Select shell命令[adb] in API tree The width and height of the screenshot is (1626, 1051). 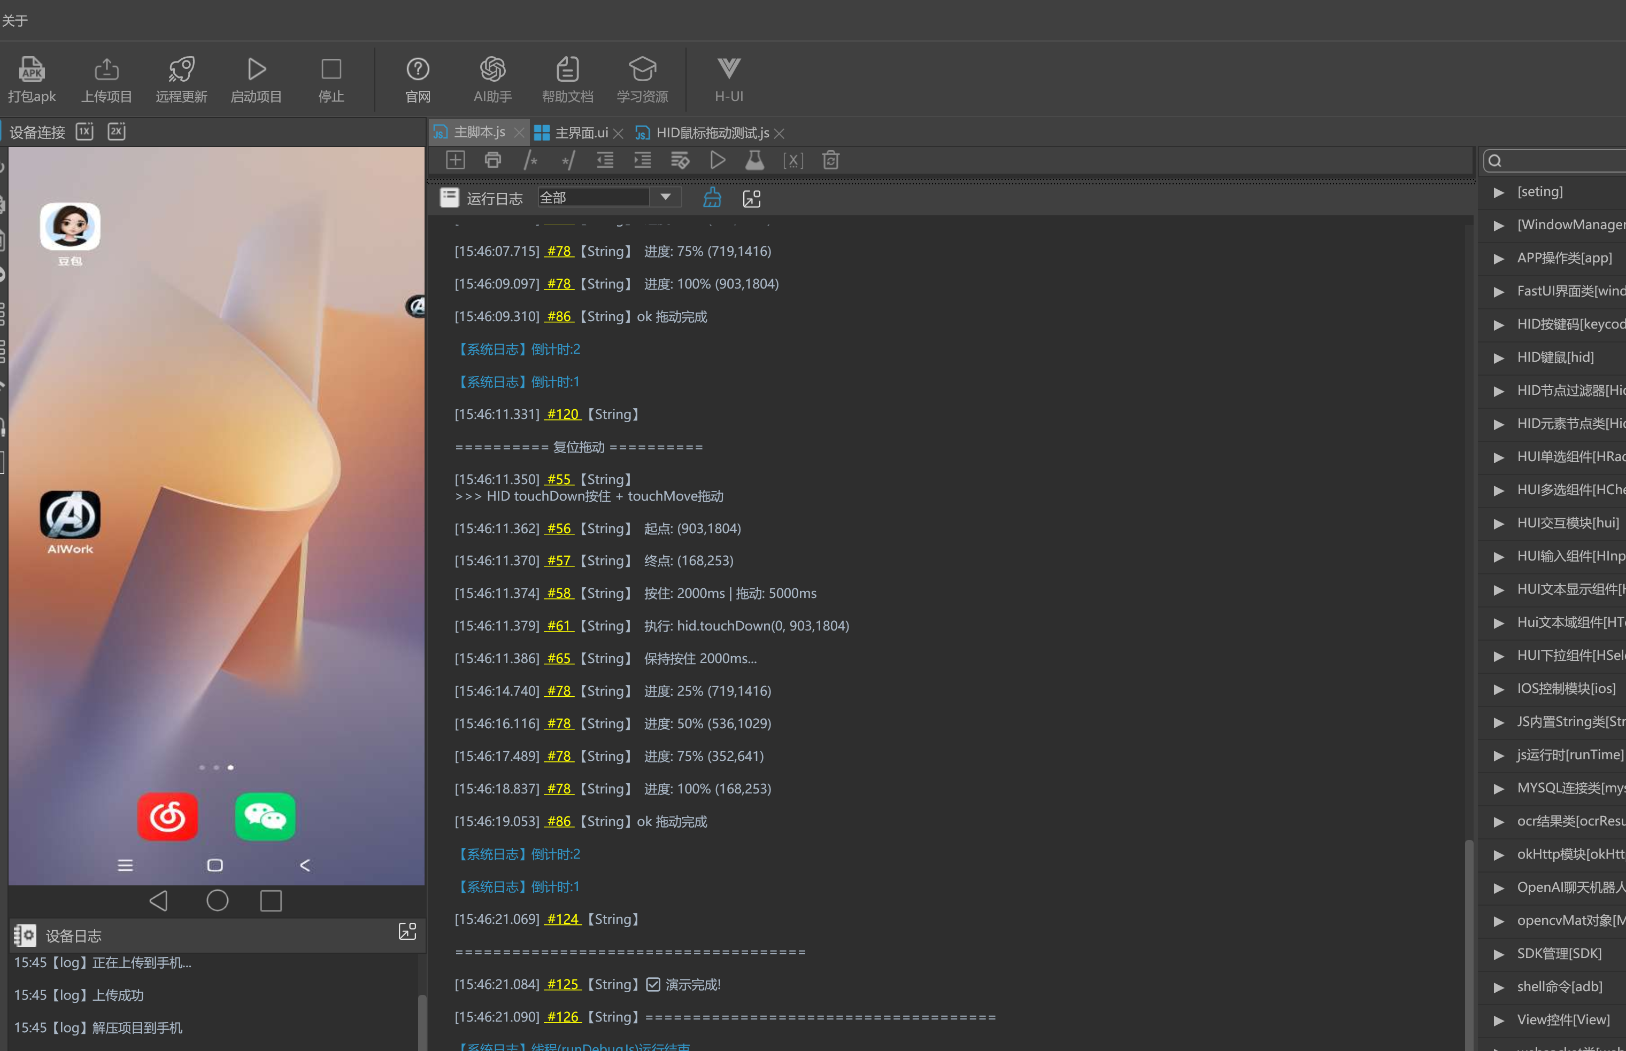click(x=1559, y=986)
